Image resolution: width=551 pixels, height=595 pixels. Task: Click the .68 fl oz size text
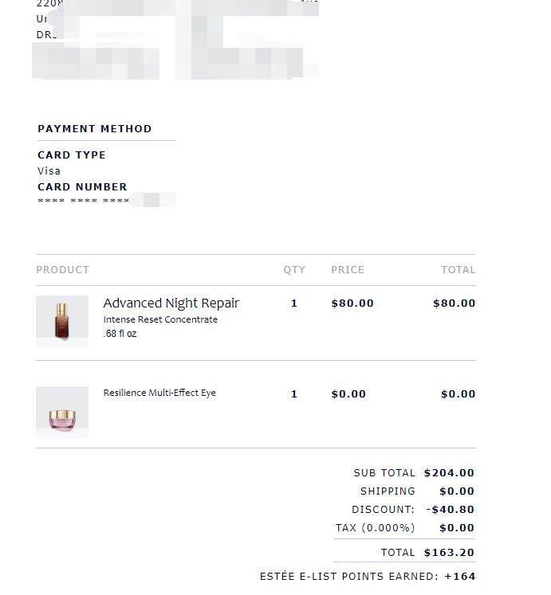click(x=120, y=334)
